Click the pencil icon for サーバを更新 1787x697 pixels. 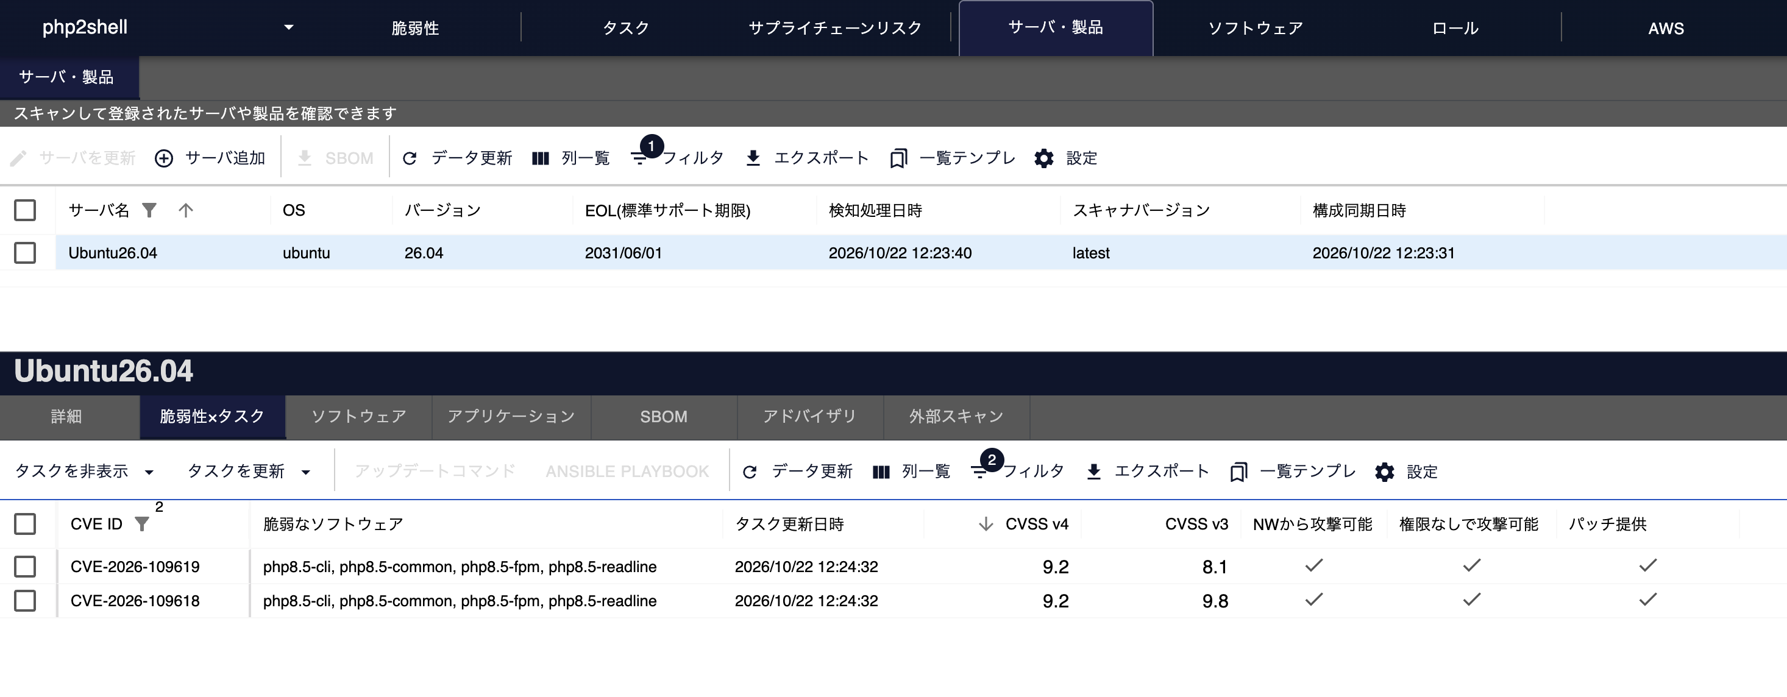tap(19, 158)
